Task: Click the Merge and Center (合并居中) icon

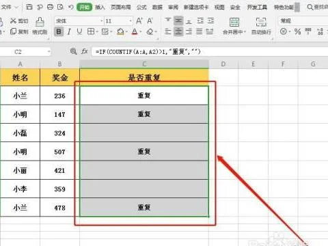Action: [x=234, y=23]
